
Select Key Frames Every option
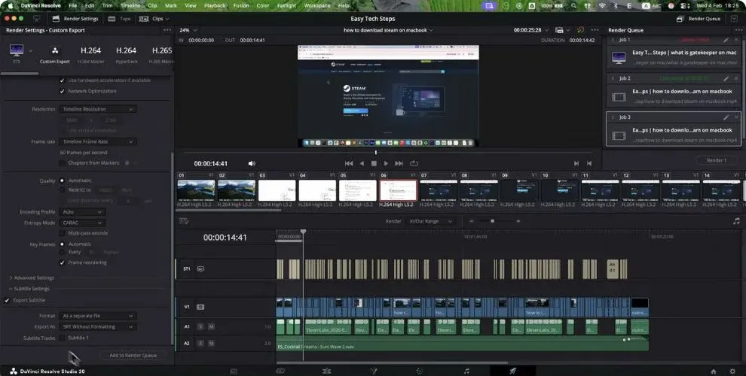point(62,252)
